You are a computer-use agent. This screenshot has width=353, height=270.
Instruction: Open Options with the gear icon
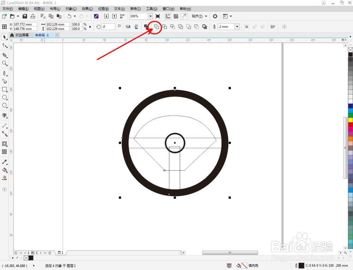click(215, 16)
